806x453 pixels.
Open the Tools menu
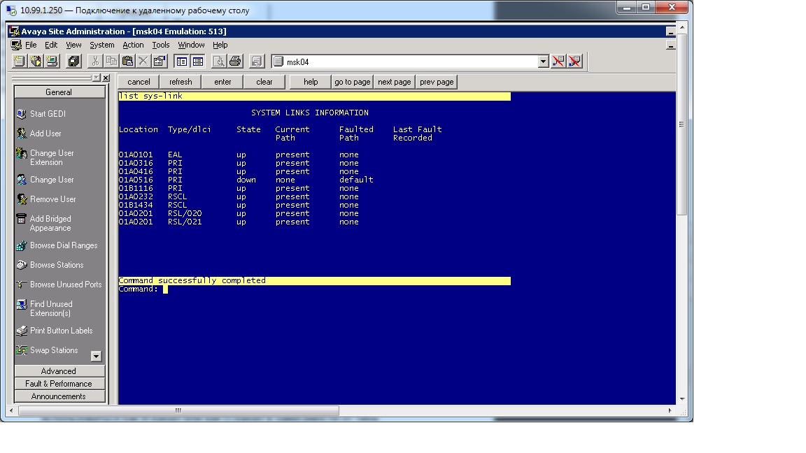point(161,45)
